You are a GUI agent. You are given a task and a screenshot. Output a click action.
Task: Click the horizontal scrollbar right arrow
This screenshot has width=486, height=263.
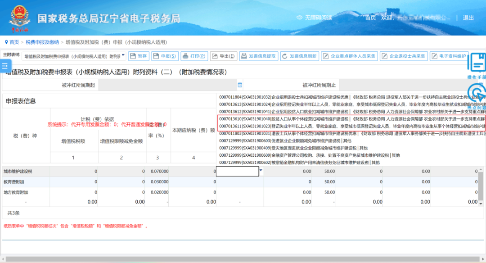click(483, 258)
